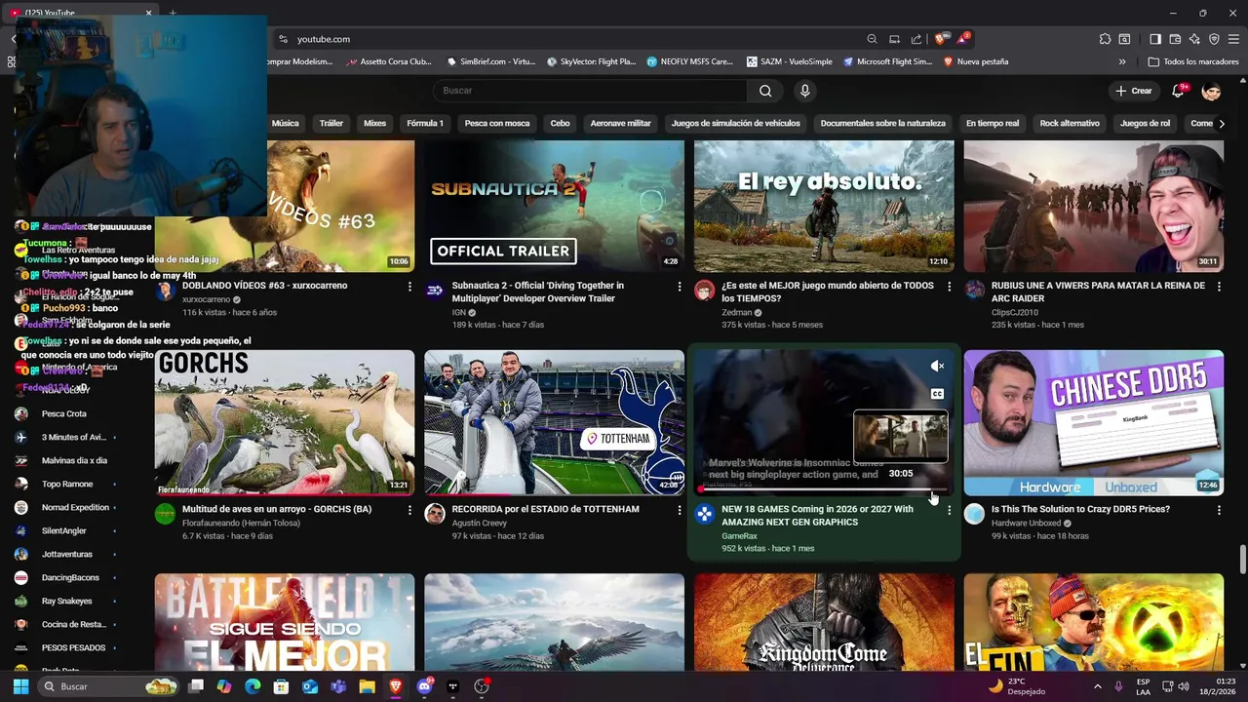Select the Tráiler category chip
The image size is (1248, 702).
click(x=331, y=124)
